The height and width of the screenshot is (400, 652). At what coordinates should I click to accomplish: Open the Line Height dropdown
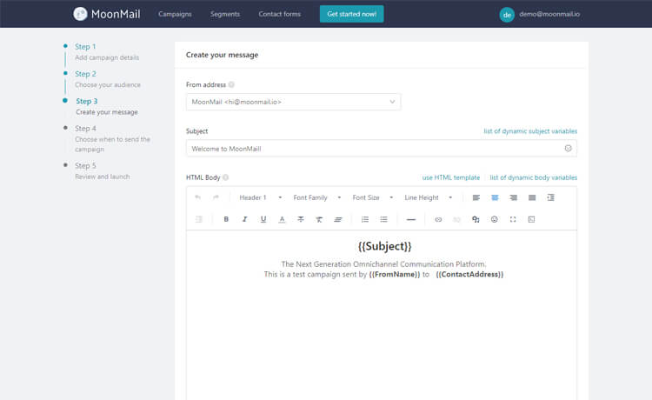(429, 197)
